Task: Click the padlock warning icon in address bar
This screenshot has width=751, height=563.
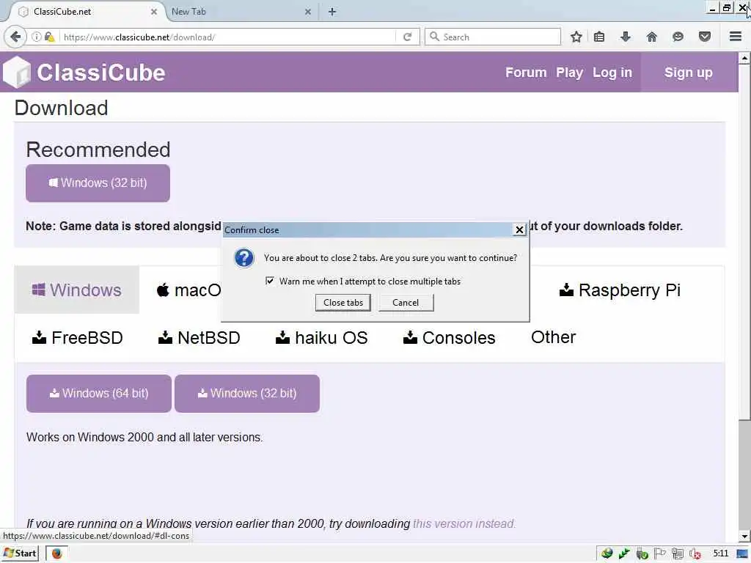Action: click(49, 37)
